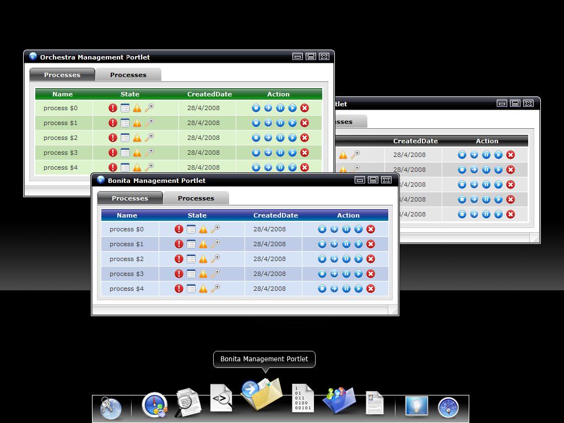Click forward arrow for process $1 in Orchestra
564x423 pixels.
coord(268,123)
